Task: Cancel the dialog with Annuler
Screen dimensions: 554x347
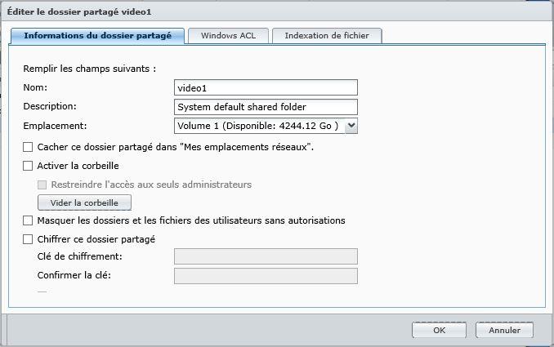Action: click(x=504, y=330)
